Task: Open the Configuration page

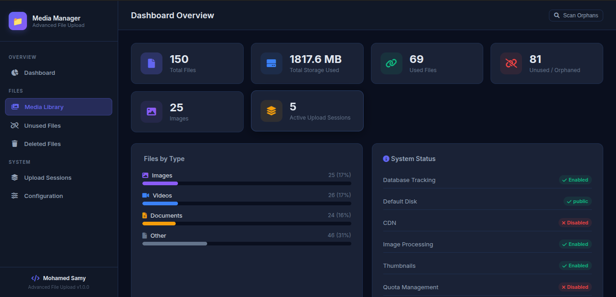Action: [58, 196]
